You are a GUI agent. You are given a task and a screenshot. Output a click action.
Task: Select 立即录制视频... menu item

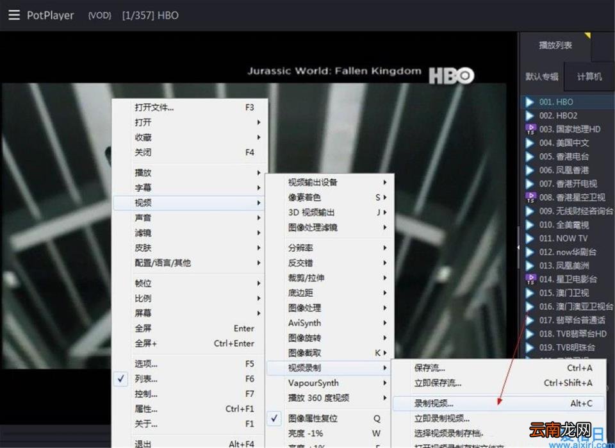[x=498, y=418]
